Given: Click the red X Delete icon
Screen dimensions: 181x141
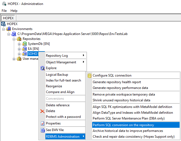Looking at the screenshot, I should (x=42, y=111).
